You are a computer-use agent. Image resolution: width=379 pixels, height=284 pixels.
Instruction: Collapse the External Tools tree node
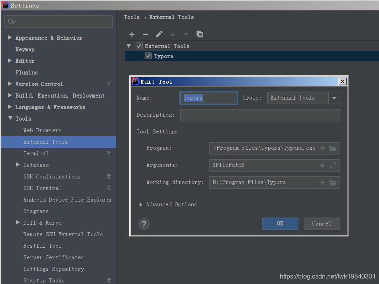click(x=128, y=45)
